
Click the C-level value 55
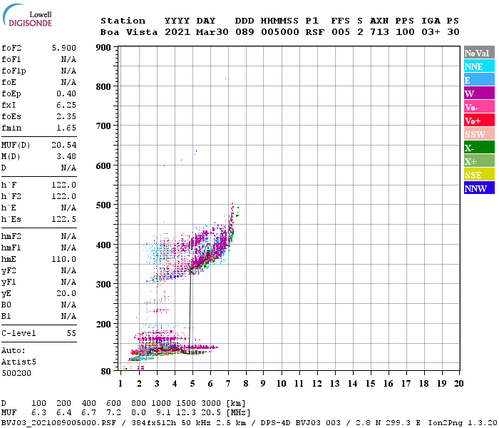(71, 333)
